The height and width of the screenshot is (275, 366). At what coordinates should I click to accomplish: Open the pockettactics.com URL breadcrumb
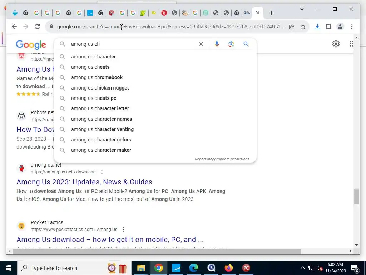point(74,230)
